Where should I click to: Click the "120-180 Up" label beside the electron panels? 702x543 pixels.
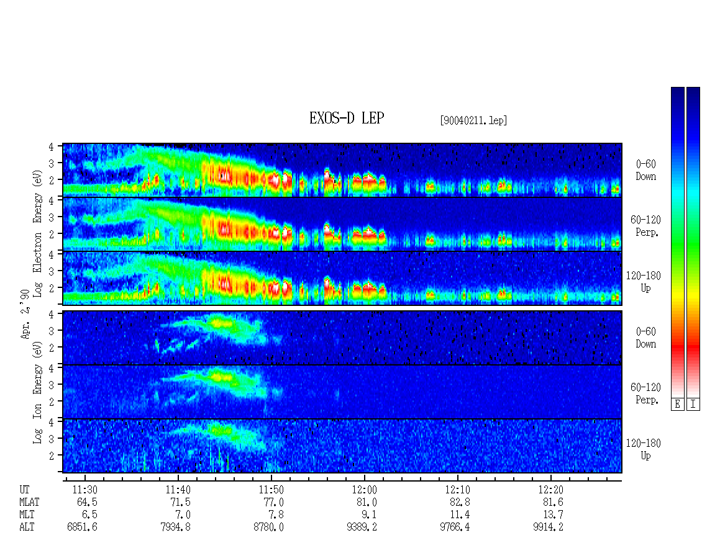click(x=644, y=282)
